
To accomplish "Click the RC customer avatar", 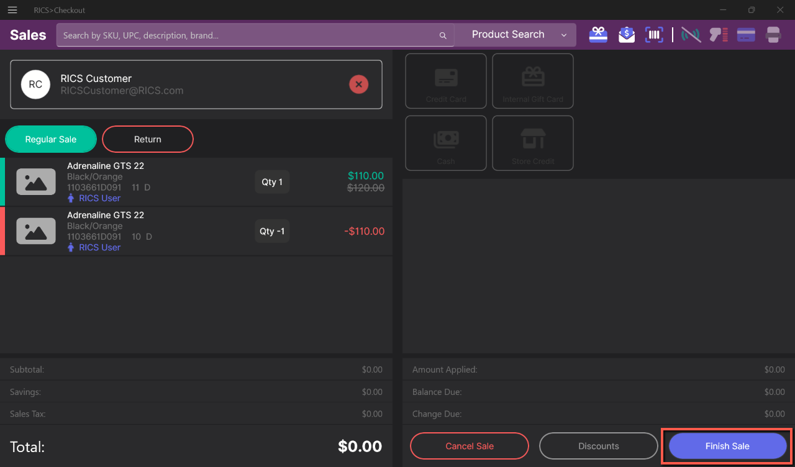I will [x=35, y=84].
